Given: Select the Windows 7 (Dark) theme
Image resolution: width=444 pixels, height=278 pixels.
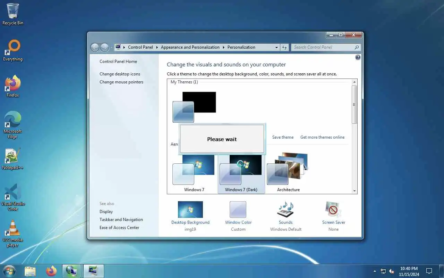Looking at the screenshot, I should click(241, 173).
